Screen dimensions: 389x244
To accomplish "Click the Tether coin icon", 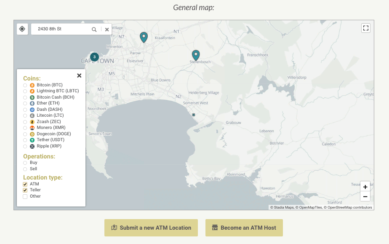I will (x=32, y=140).
